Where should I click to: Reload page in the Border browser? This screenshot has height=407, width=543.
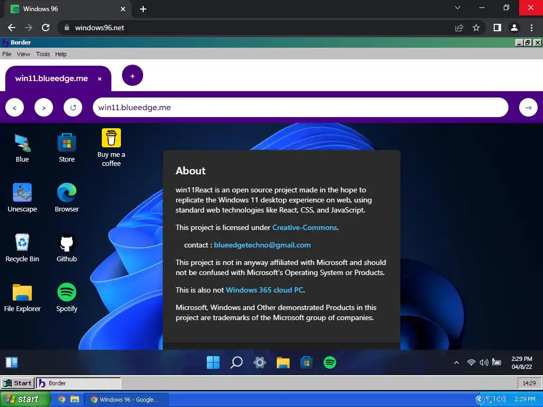pyautogui.click(x=73, y=108)
